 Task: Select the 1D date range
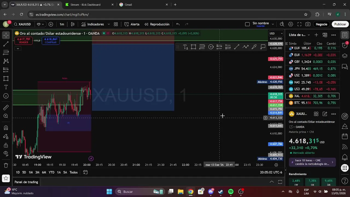click(18, 172)
